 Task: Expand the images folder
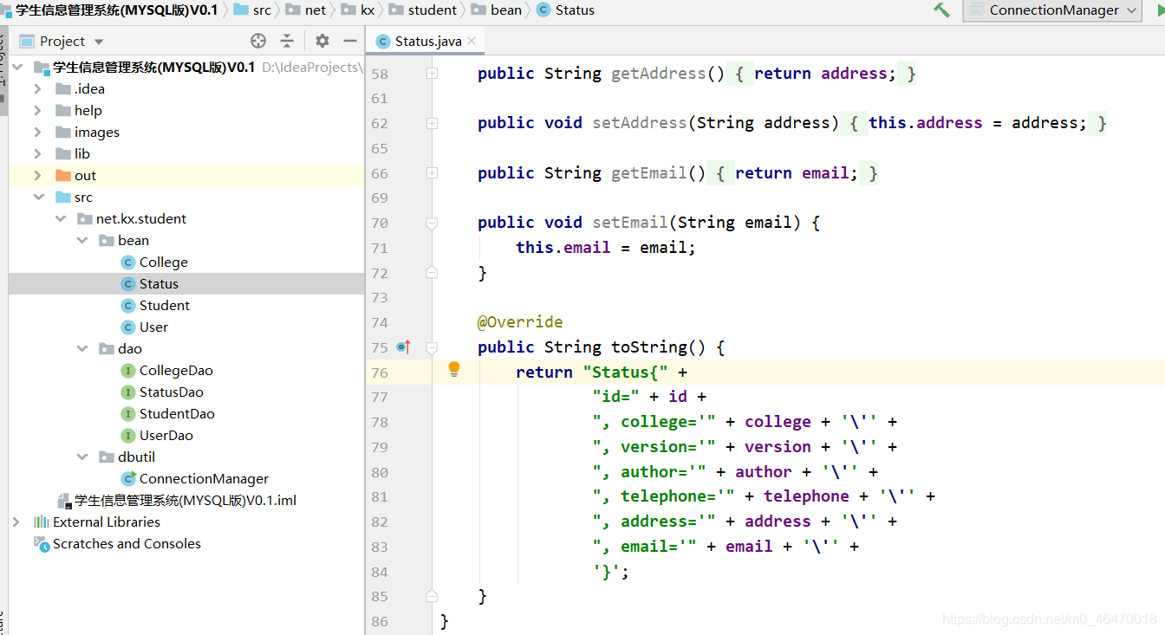coord(37,132)
